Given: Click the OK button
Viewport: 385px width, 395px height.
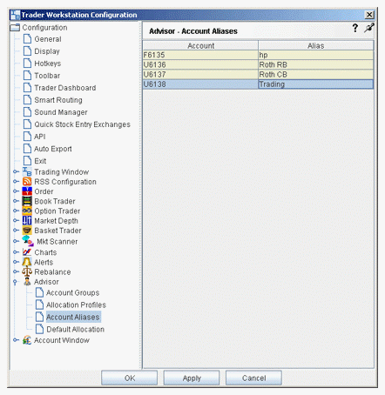Looking at the screenshot, I should [x=130, y=378].
